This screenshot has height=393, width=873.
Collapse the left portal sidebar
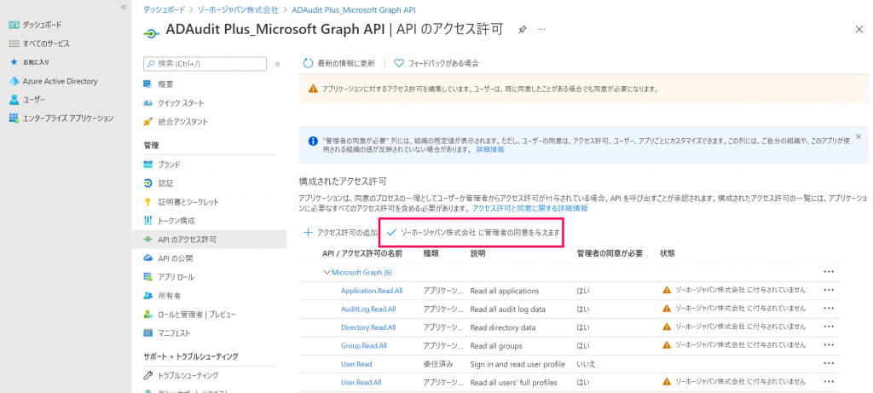pyautogui.click(x=124, y=7)
